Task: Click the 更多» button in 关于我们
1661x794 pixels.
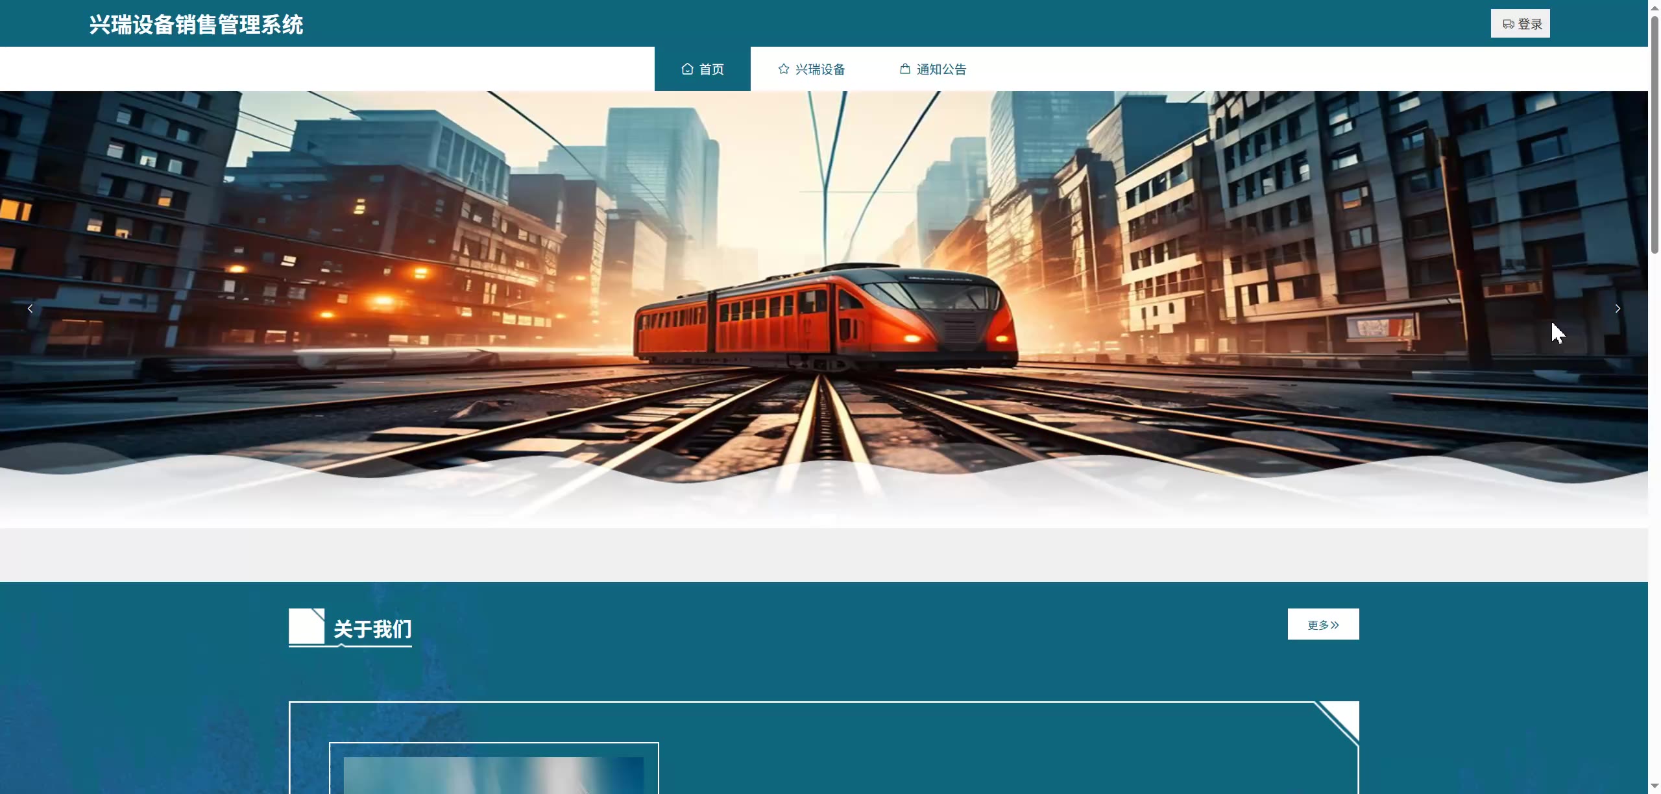Action: (1323, 624)
